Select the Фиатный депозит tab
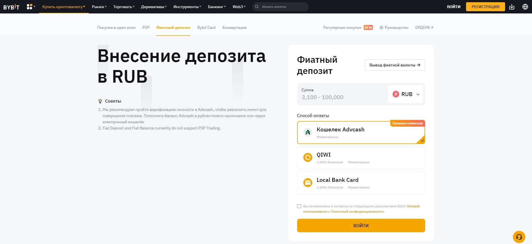 [173, 28]
